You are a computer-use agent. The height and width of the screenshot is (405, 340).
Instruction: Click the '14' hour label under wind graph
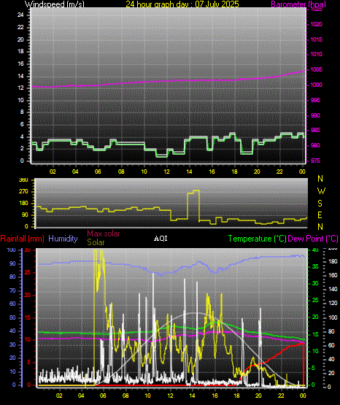coord(189,171)
